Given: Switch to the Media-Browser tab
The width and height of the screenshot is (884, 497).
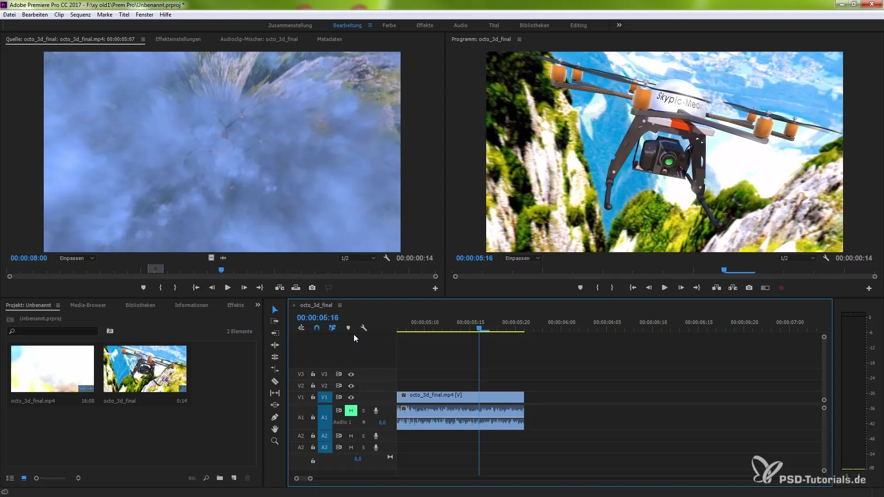Looking at the screenshot, I should 88,305.
